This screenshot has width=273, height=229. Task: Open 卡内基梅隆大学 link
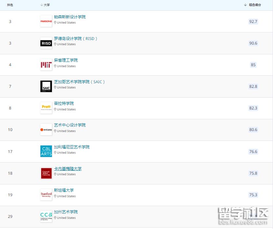coord(68,168)
